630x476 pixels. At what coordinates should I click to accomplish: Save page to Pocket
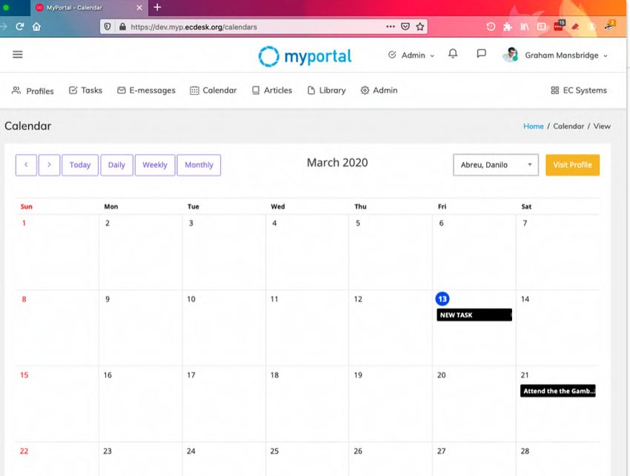click(405, 27)
